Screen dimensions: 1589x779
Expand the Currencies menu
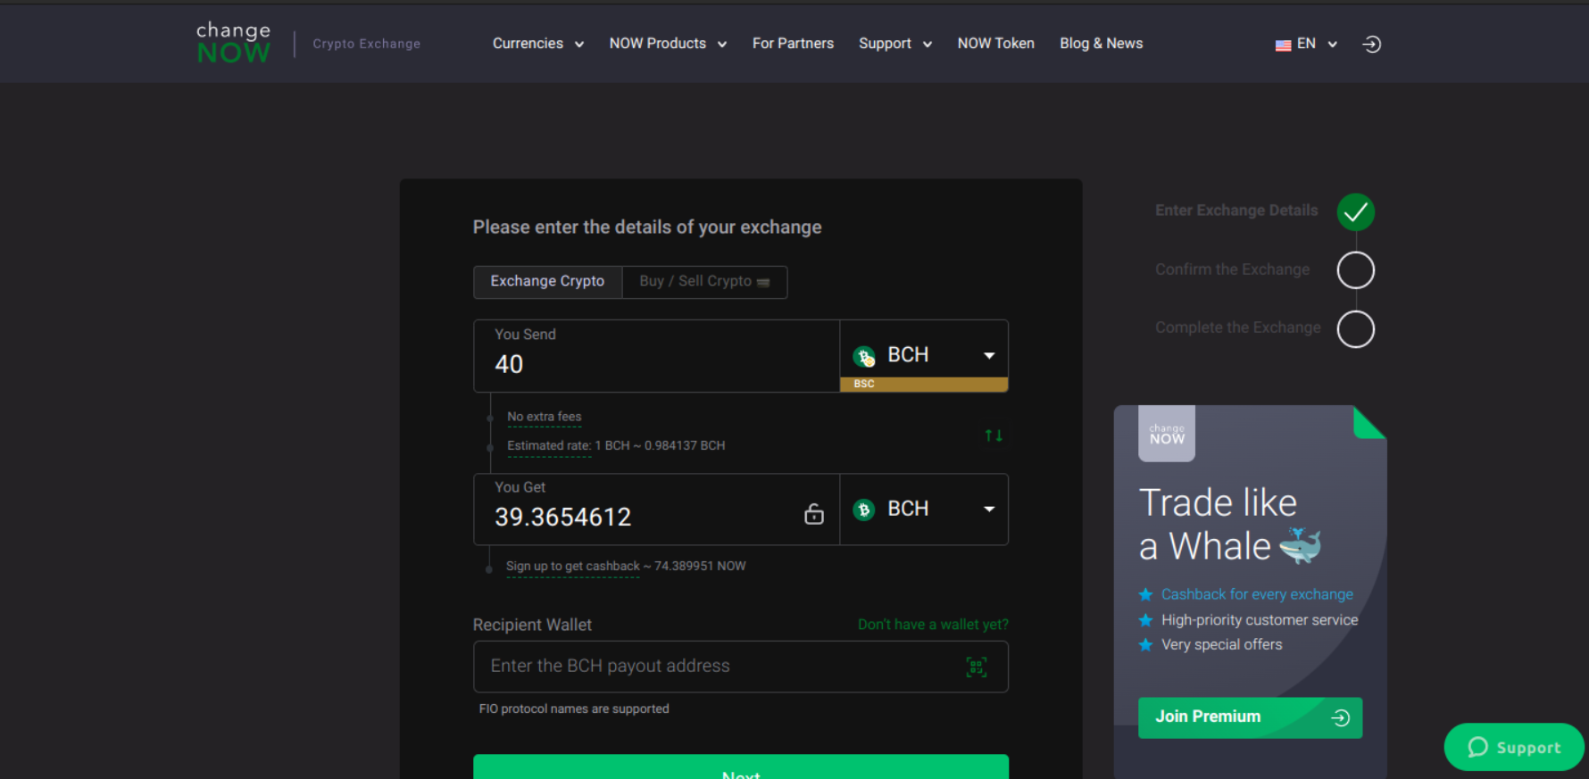538,44
